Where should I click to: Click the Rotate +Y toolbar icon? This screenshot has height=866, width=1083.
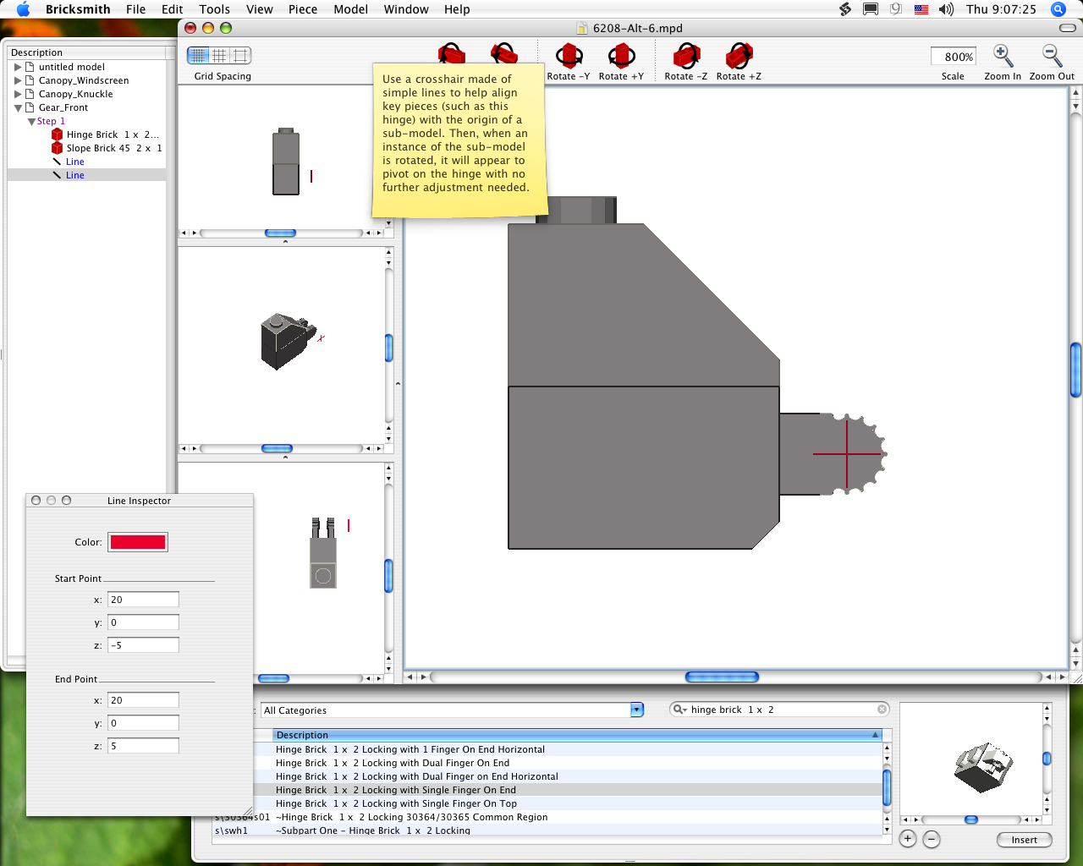point(621,57)
